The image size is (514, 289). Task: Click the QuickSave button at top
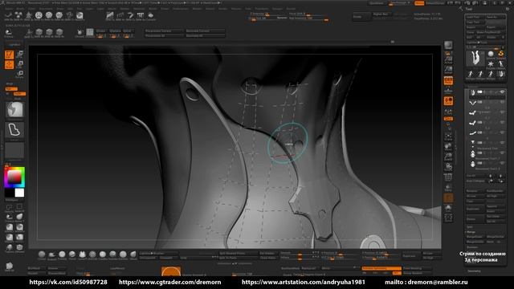click(x=377, y=3)
